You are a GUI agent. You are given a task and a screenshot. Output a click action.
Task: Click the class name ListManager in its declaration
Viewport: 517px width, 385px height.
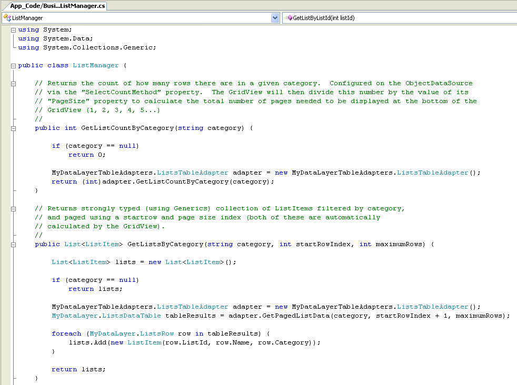[x=96, y=65]
